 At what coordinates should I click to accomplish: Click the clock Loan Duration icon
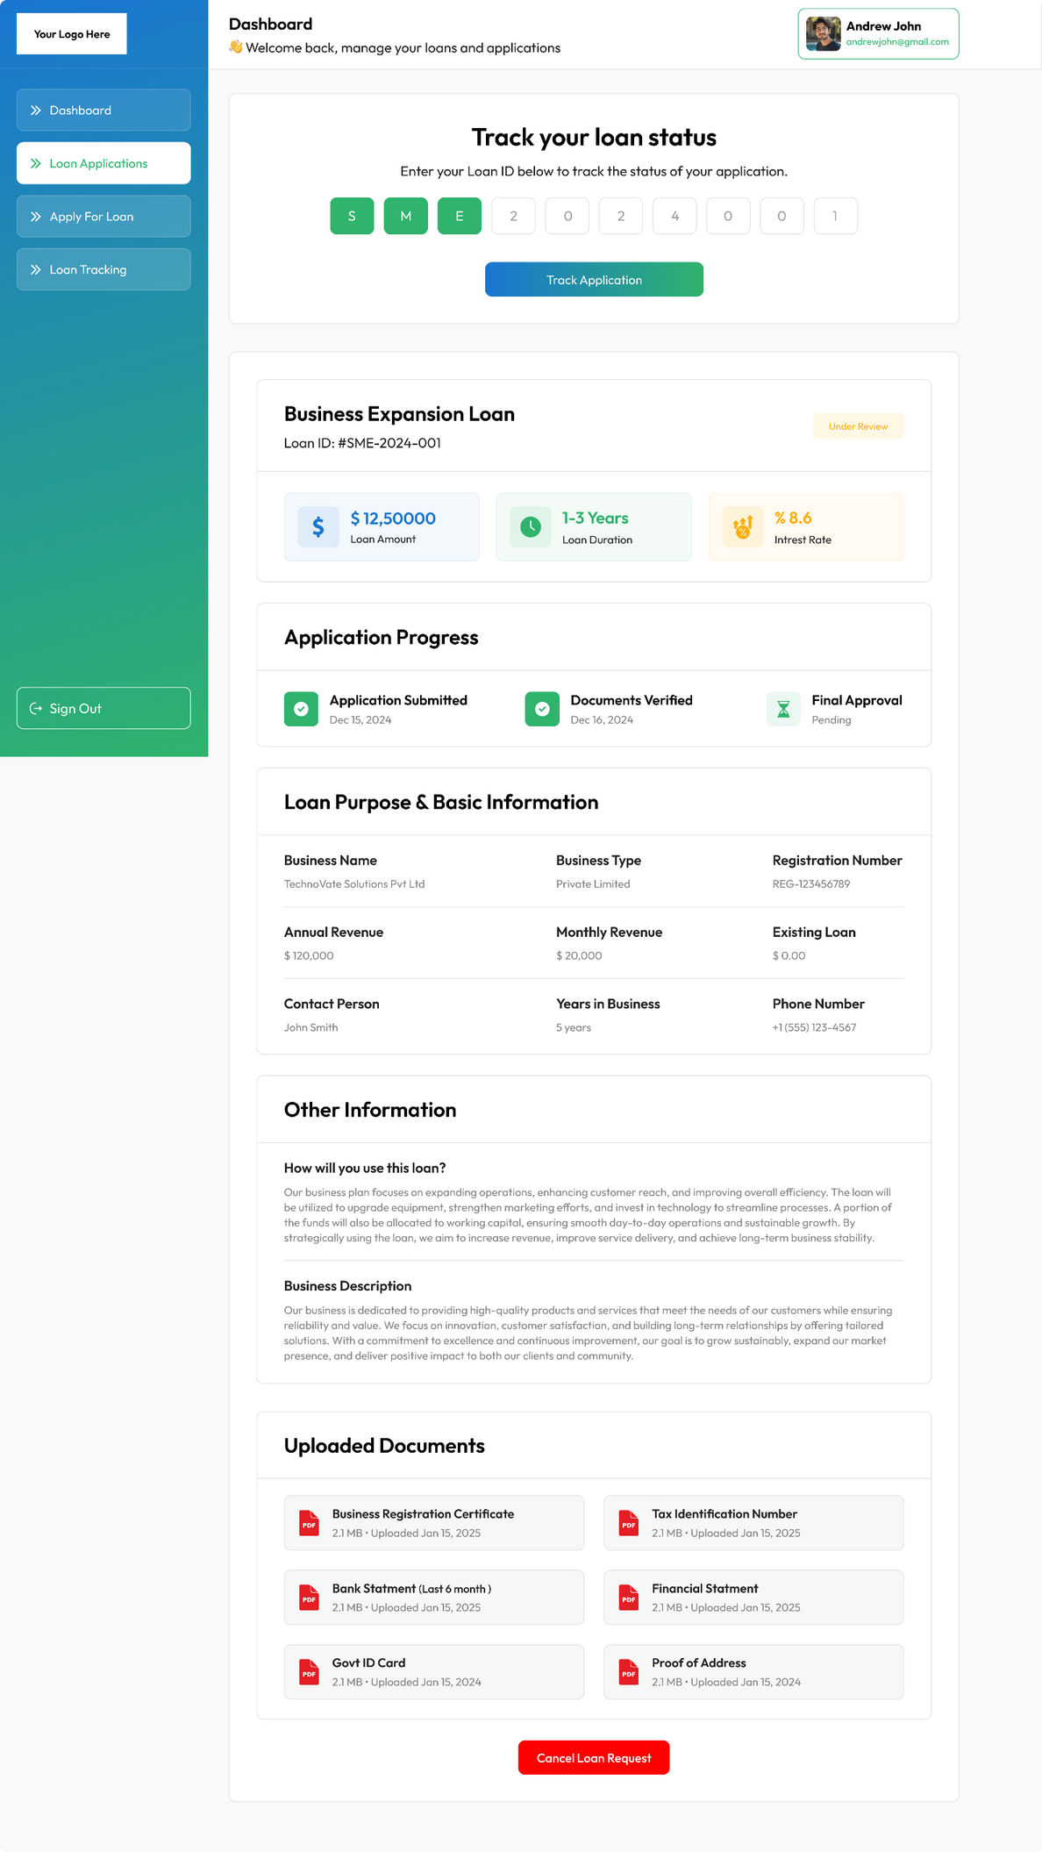(x=531, y=527)
